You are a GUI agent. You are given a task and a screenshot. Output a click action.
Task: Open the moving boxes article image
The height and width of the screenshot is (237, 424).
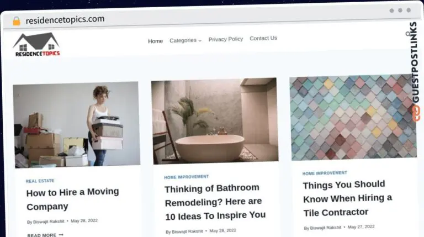[x=77, y=124]
